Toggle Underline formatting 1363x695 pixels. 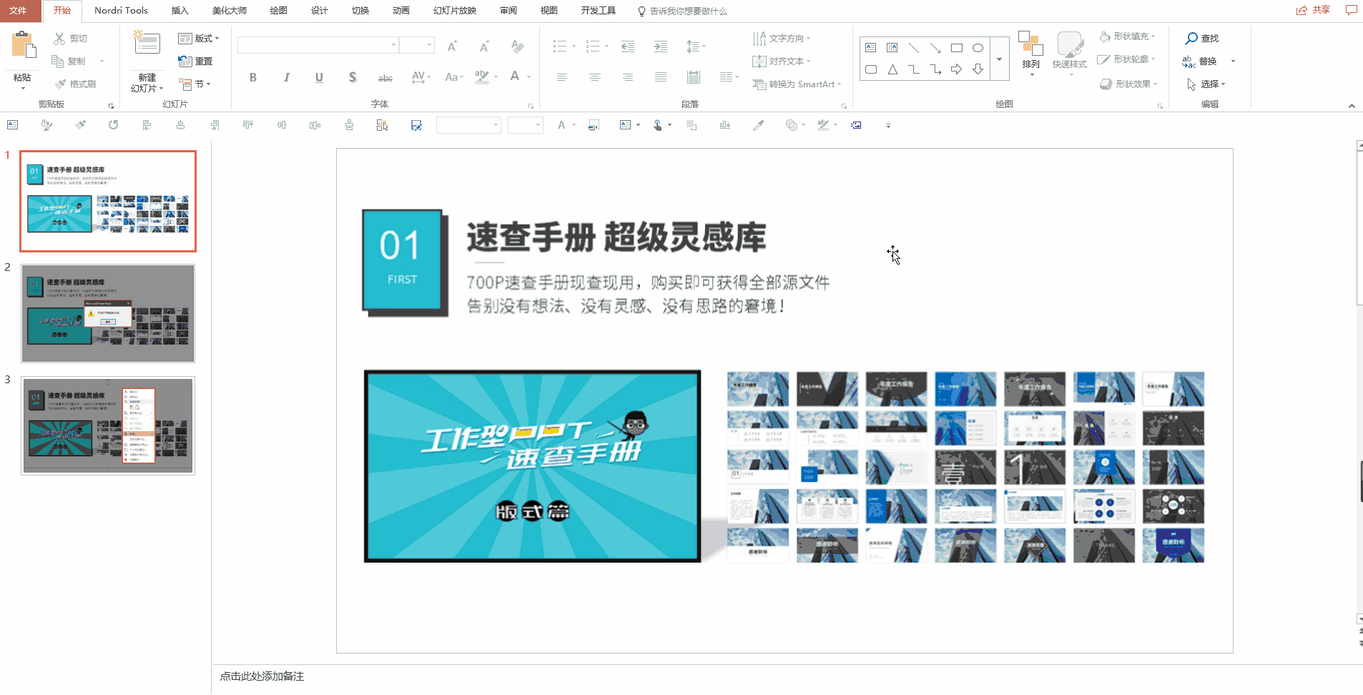(319, 77)
